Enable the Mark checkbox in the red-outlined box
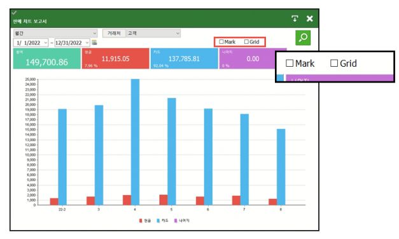 [x=221, y=42]
